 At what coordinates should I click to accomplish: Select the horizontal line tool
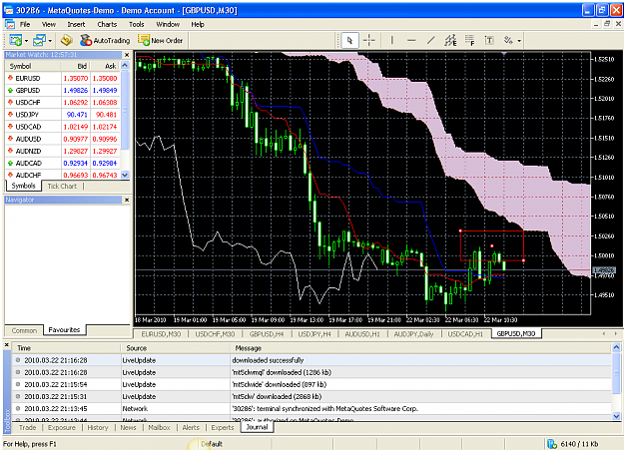point(411,40)
